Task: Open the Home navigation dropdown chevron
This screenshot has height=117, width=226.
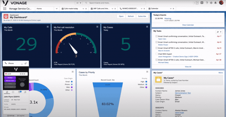Action: (x=56, y=9)
